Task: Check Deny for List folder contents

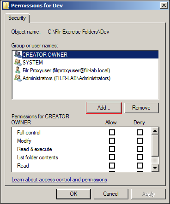Action: click(x=140, y=157)
